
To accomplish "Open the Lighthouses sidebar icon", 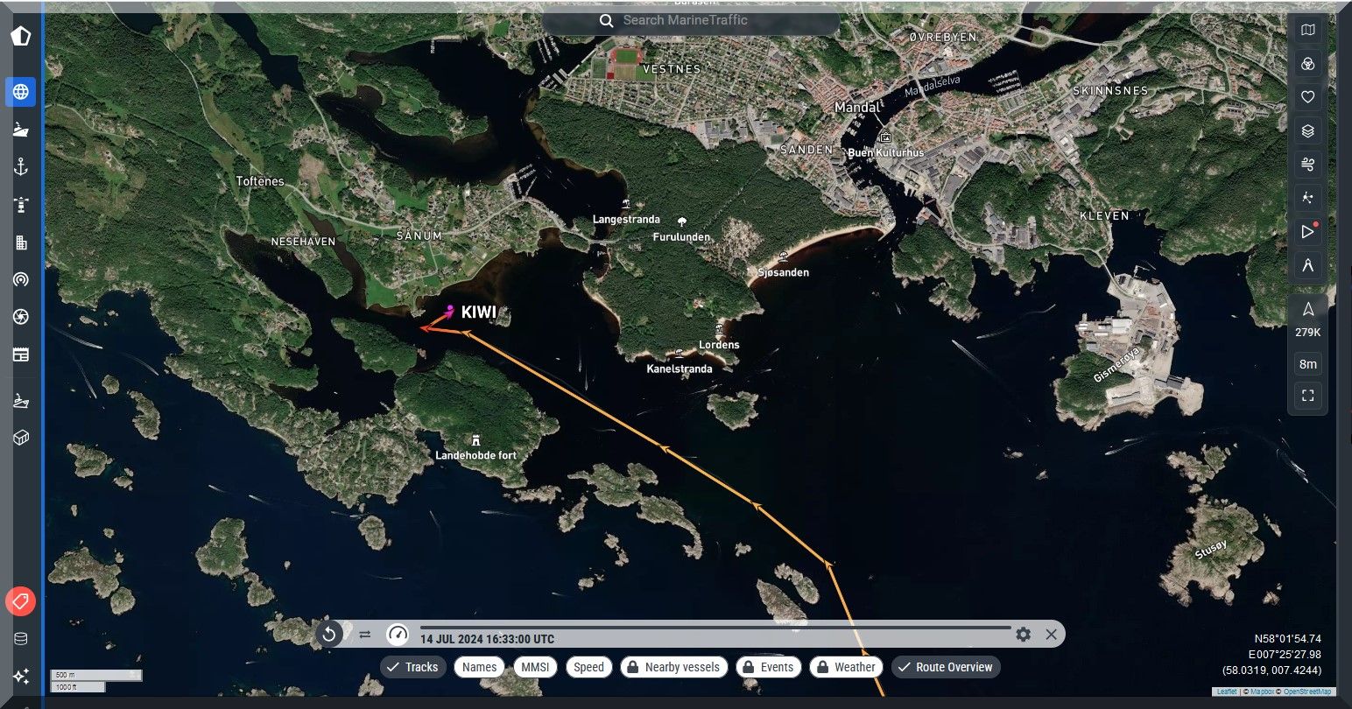I will pyautogui.click(x=21, y=206).
